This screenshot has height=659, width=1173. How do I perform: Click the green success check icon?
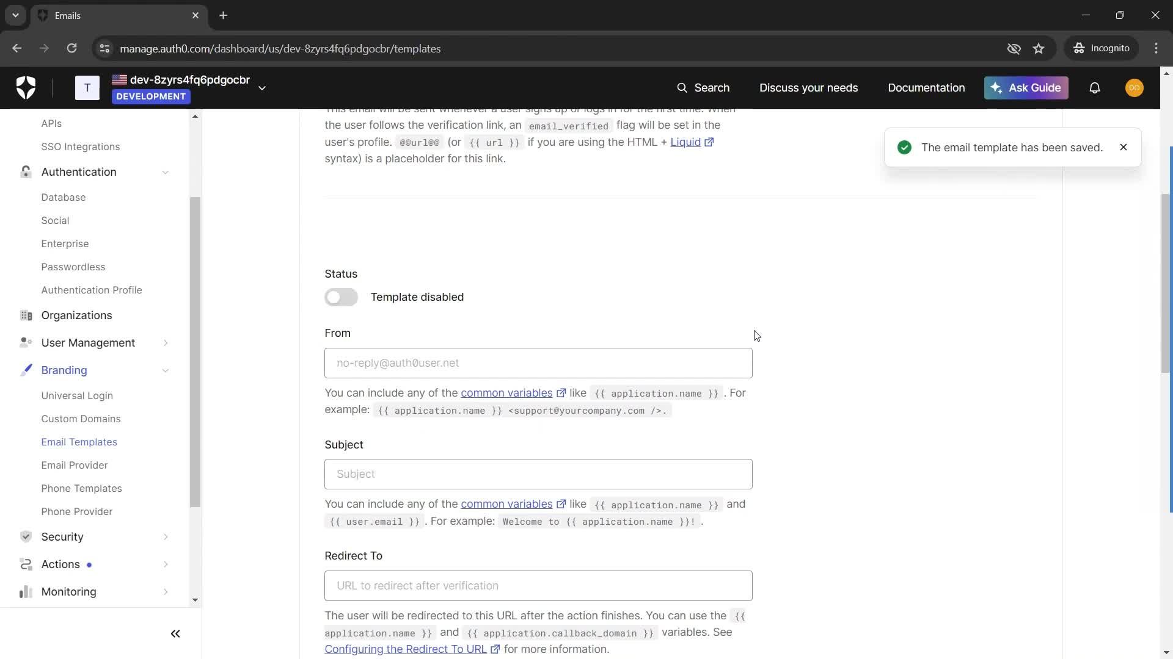pyautogui.click(x=905, y=147)
